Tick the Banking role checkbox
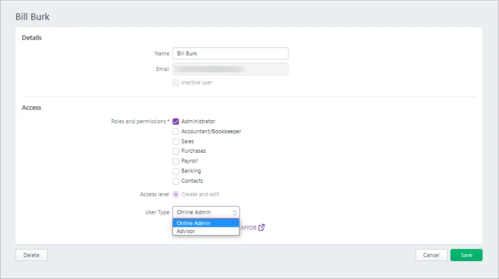 (175, 171)
